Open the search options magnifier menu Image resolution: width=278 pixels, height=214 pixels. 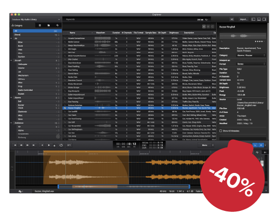pyautogui.click(x=207, y=20)
